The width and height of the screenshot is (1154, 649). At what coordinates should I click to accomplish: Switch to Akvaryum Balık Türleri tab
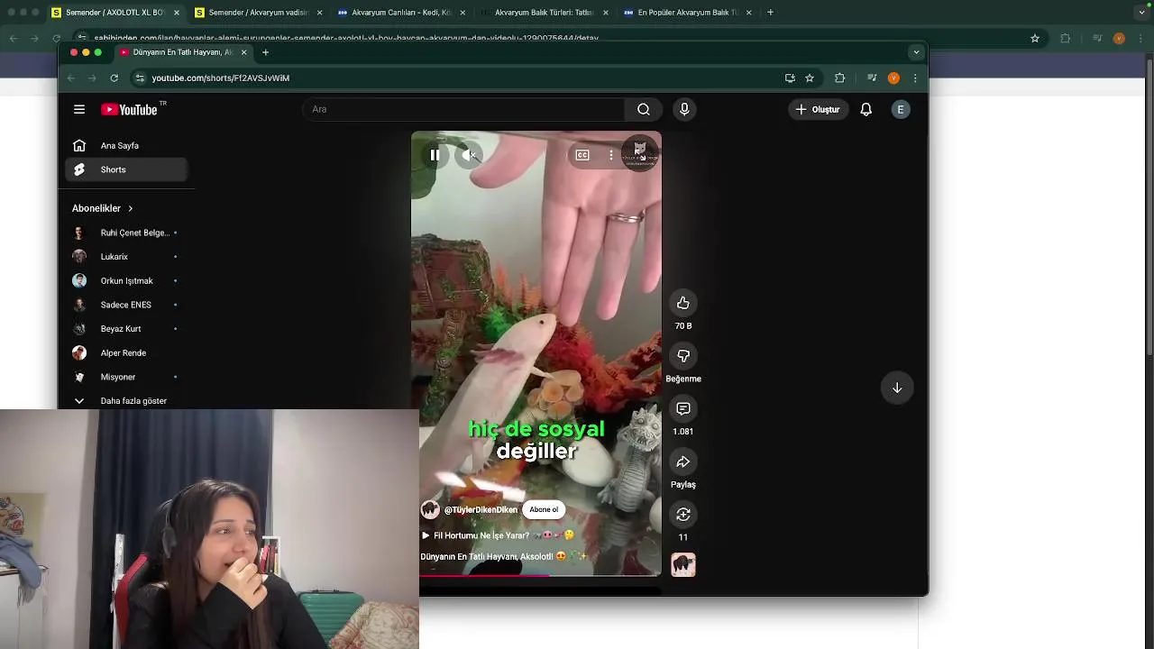tap(545, 13)
